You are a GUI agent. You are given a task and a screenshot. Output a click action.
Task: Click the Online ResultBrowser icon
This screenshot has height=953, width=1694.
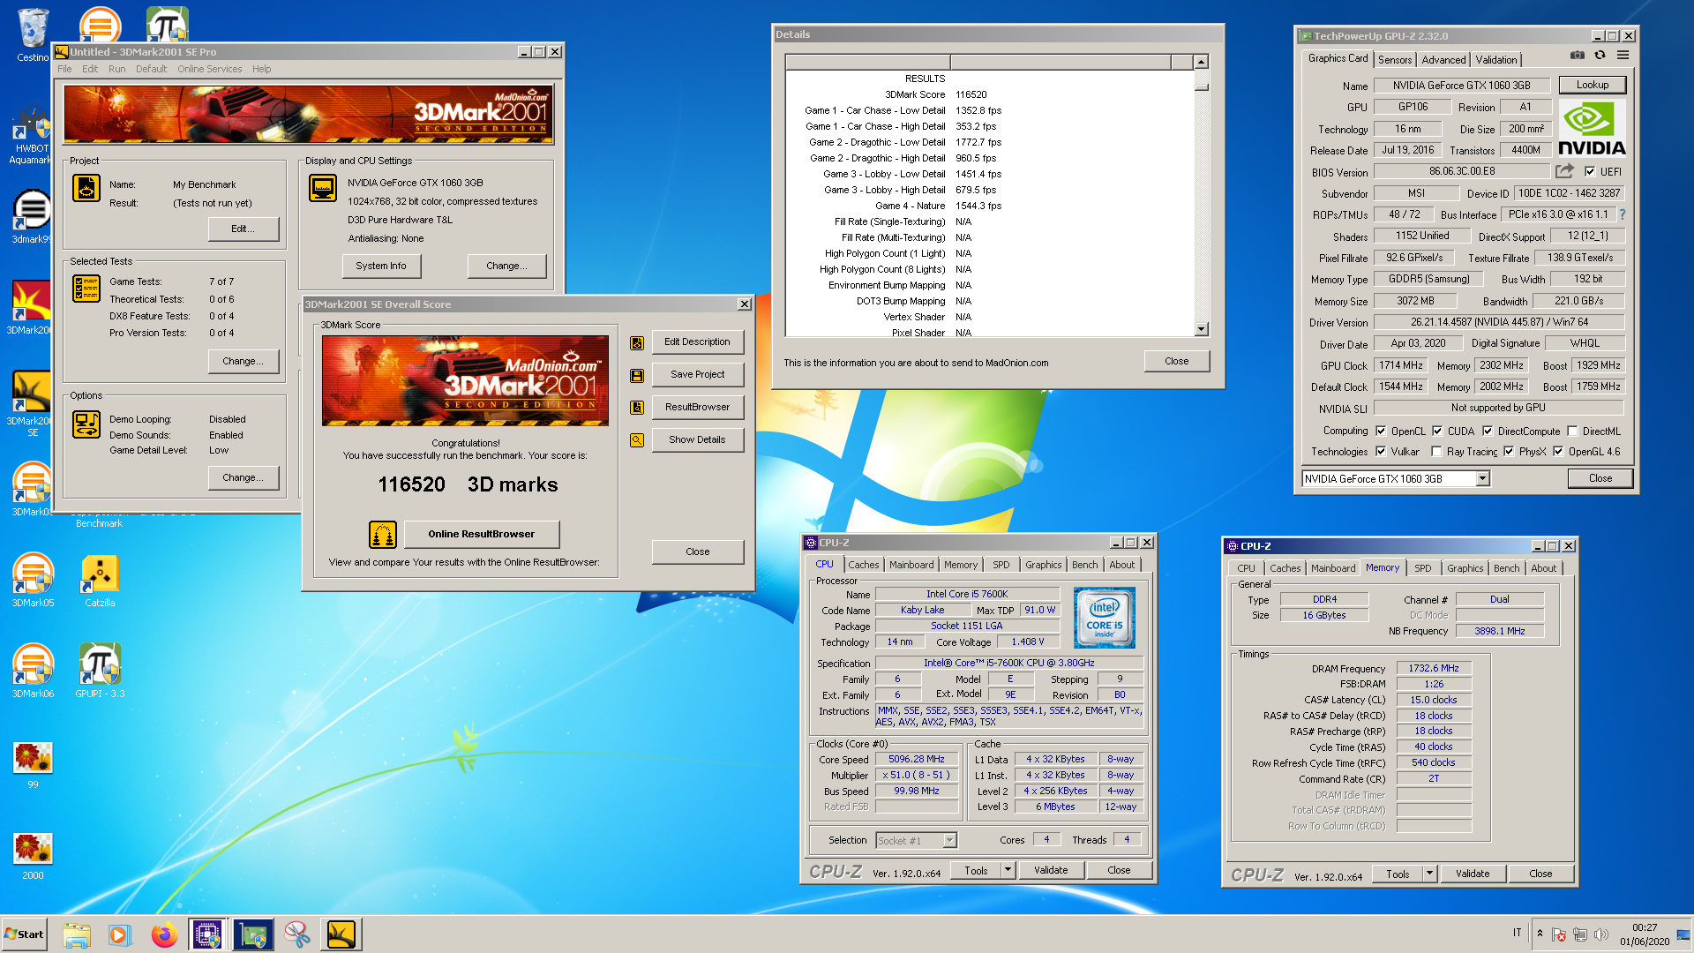[382, 535]
